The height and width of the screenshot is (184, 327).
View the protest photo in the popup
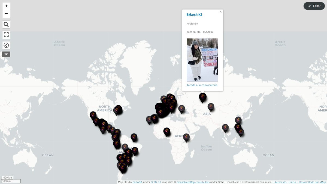[202, 60]
